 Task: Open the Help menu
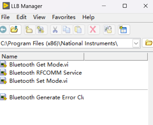[x=88, y=17]
